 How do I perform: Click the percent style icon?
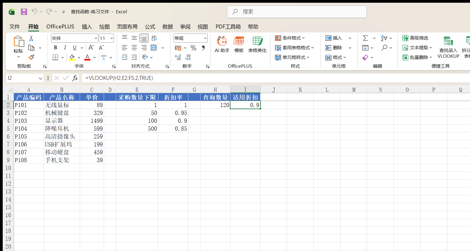pos(193,48)
